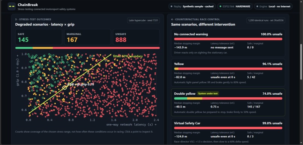
Task: Click the Latin hypercube seed 7331 badge
Action: (143, 20)
